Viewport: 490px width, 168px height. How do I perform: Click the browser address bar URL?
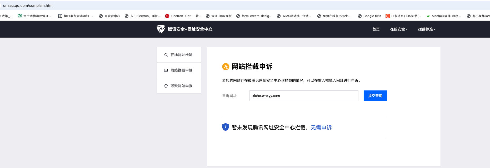[28, 6]
